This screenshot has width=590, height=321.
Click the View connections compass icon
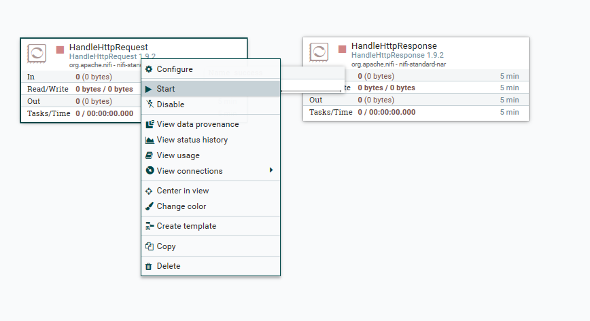(x=150, y=170)
